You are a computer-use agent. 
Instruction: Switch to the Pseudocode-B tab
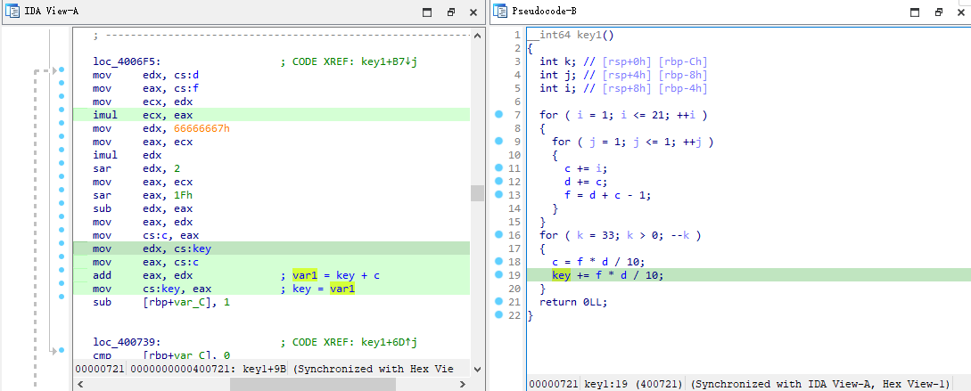coord(544,12)
